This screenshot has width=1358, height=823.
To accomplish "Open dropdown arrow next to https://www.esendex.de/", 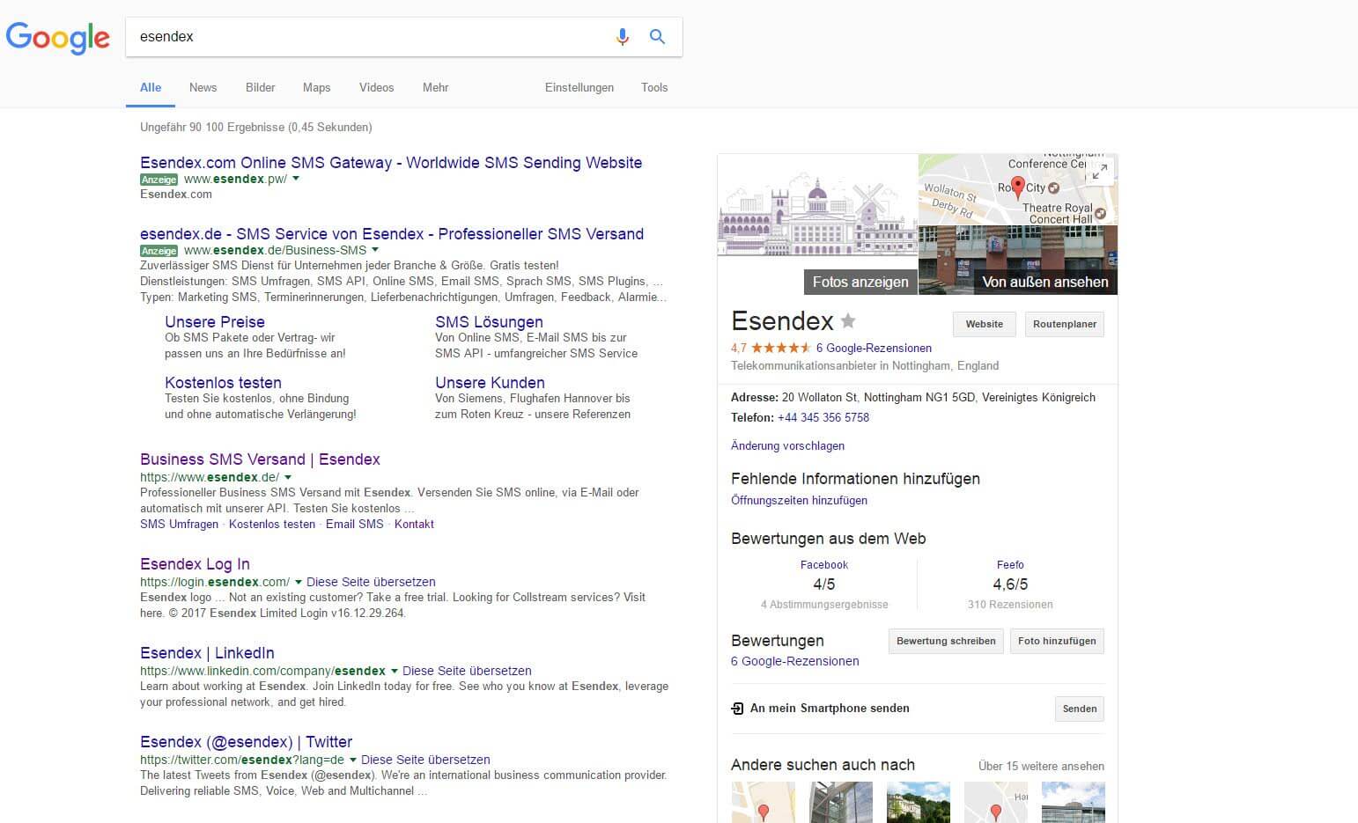I will [288, 477].
